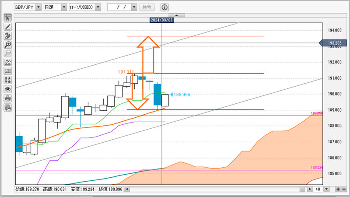Select the crosshair cursor tool

(x=7, y=18)
